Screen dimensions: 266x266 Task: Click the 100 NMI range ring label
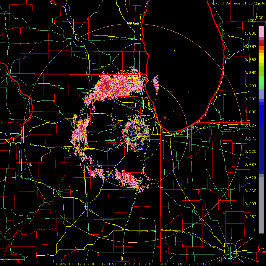133,23
